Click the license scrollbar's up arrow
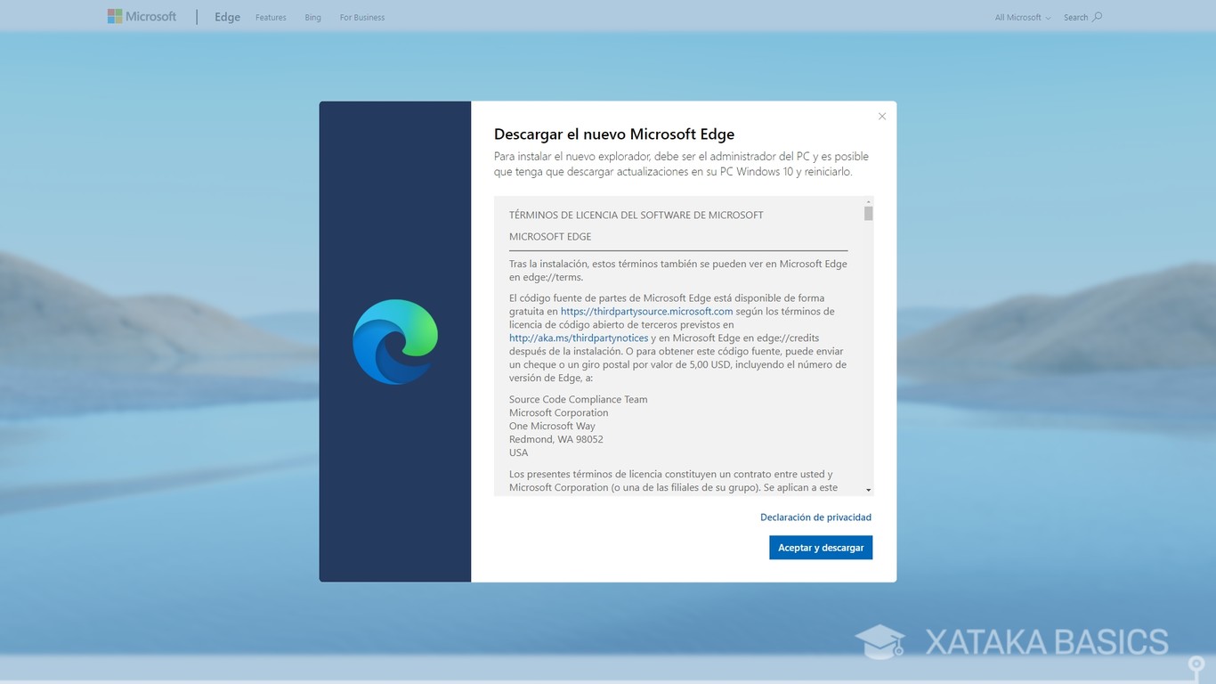 click(x=868, y=201)
